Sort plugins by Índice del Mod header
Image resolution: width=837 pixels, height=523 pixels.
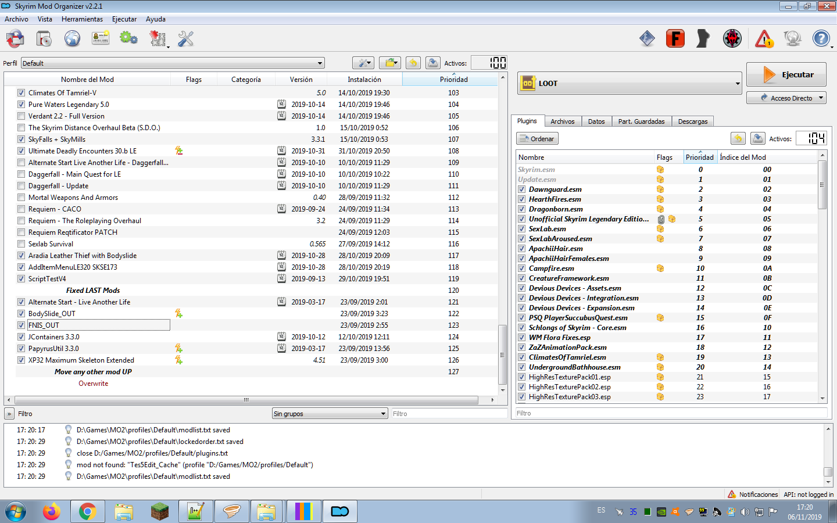pos(767,157)
